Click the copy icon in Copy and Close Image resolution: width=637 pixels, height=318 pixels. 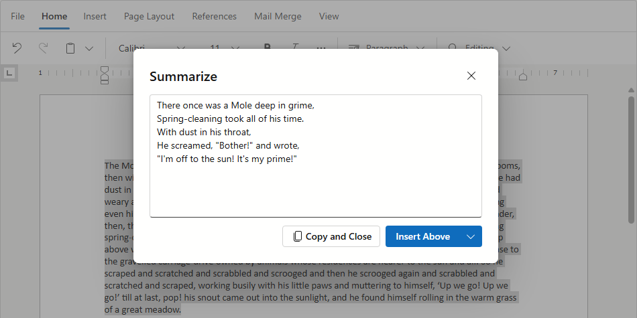(297, 236)
